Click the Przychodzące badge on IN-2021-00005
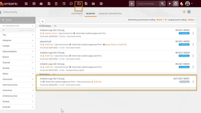201x113 pixels. click(184, 67)
